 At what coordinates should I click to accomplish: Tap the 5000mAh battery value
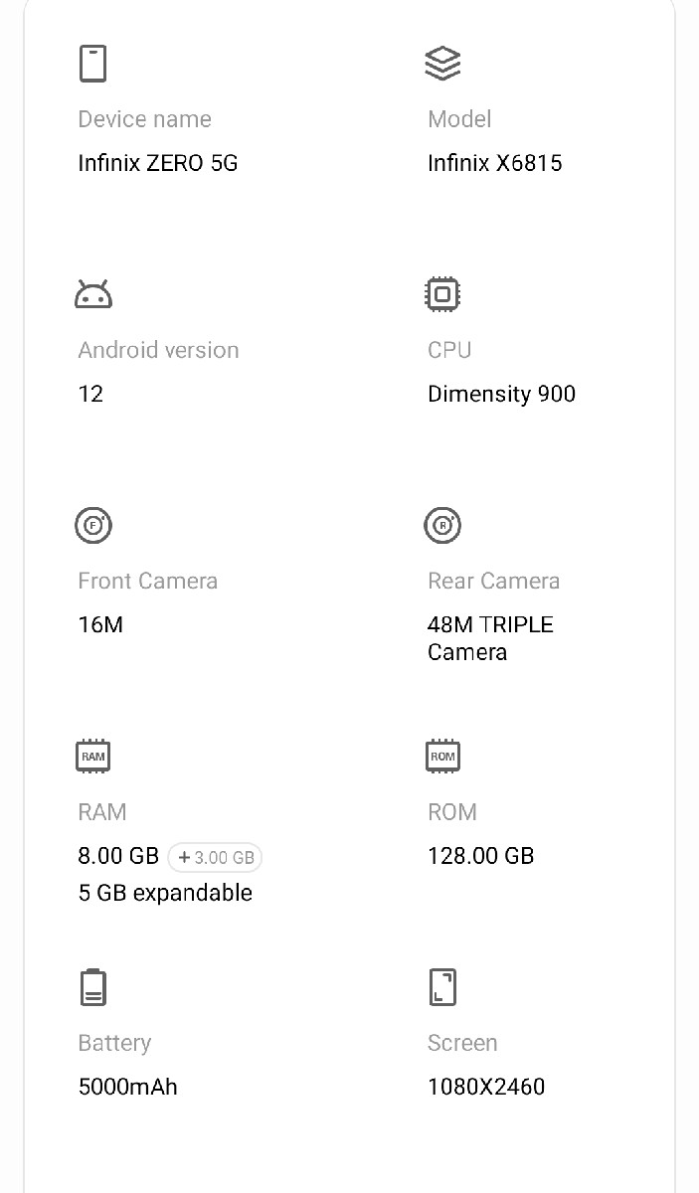(x=127, y=1087)
